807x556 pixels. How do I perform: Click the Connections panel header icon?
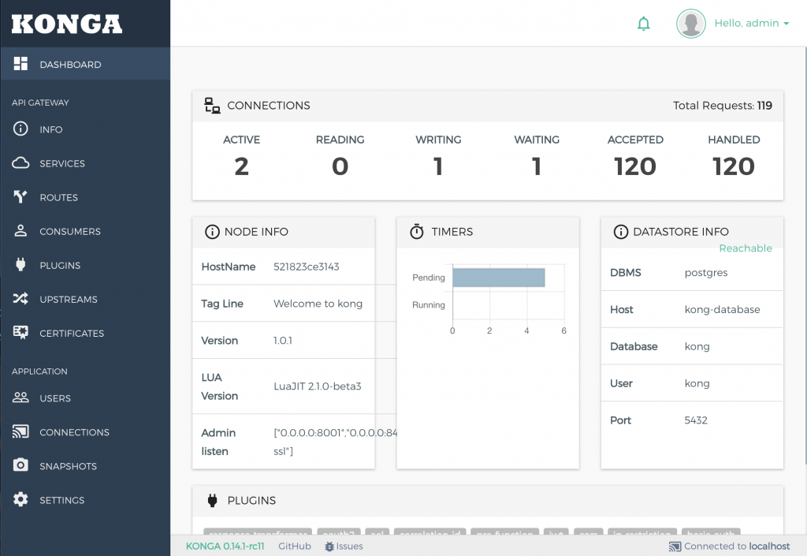tap(212, 106)
